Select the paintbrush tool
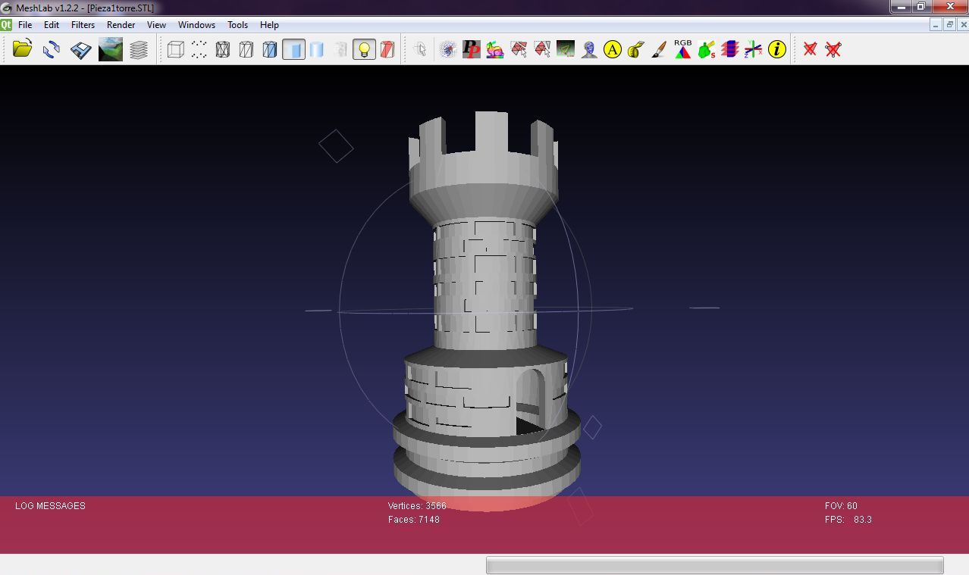This screenshot has width=969, height=575. point(659,49)
